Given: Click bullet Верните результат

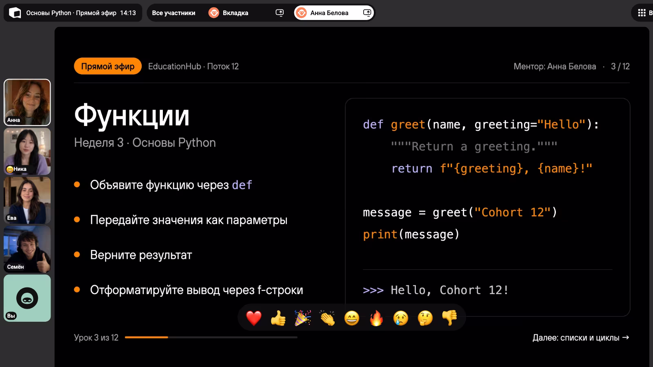Looking at the screenshot, I should click(x=141, y=255).
